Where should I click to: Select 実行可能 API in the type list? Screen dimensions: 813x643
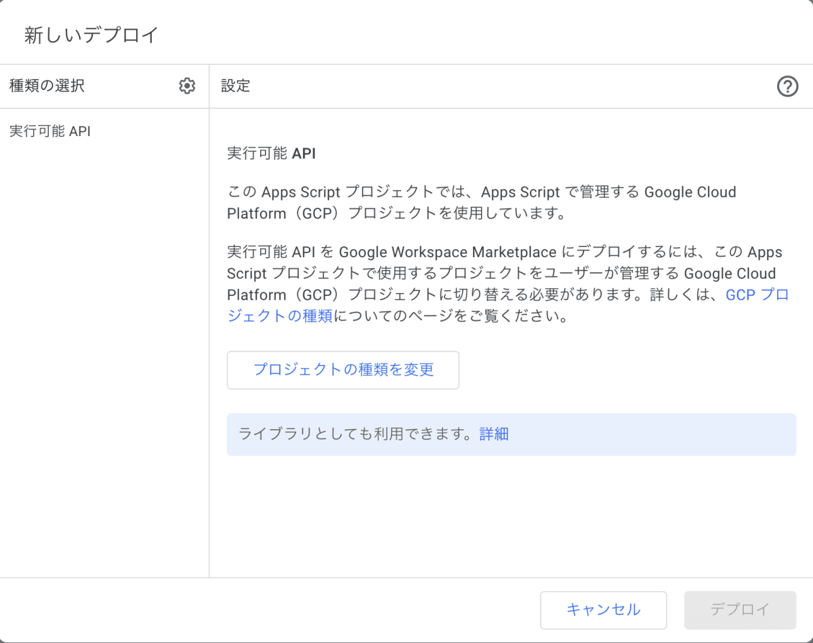pos(50,131)
